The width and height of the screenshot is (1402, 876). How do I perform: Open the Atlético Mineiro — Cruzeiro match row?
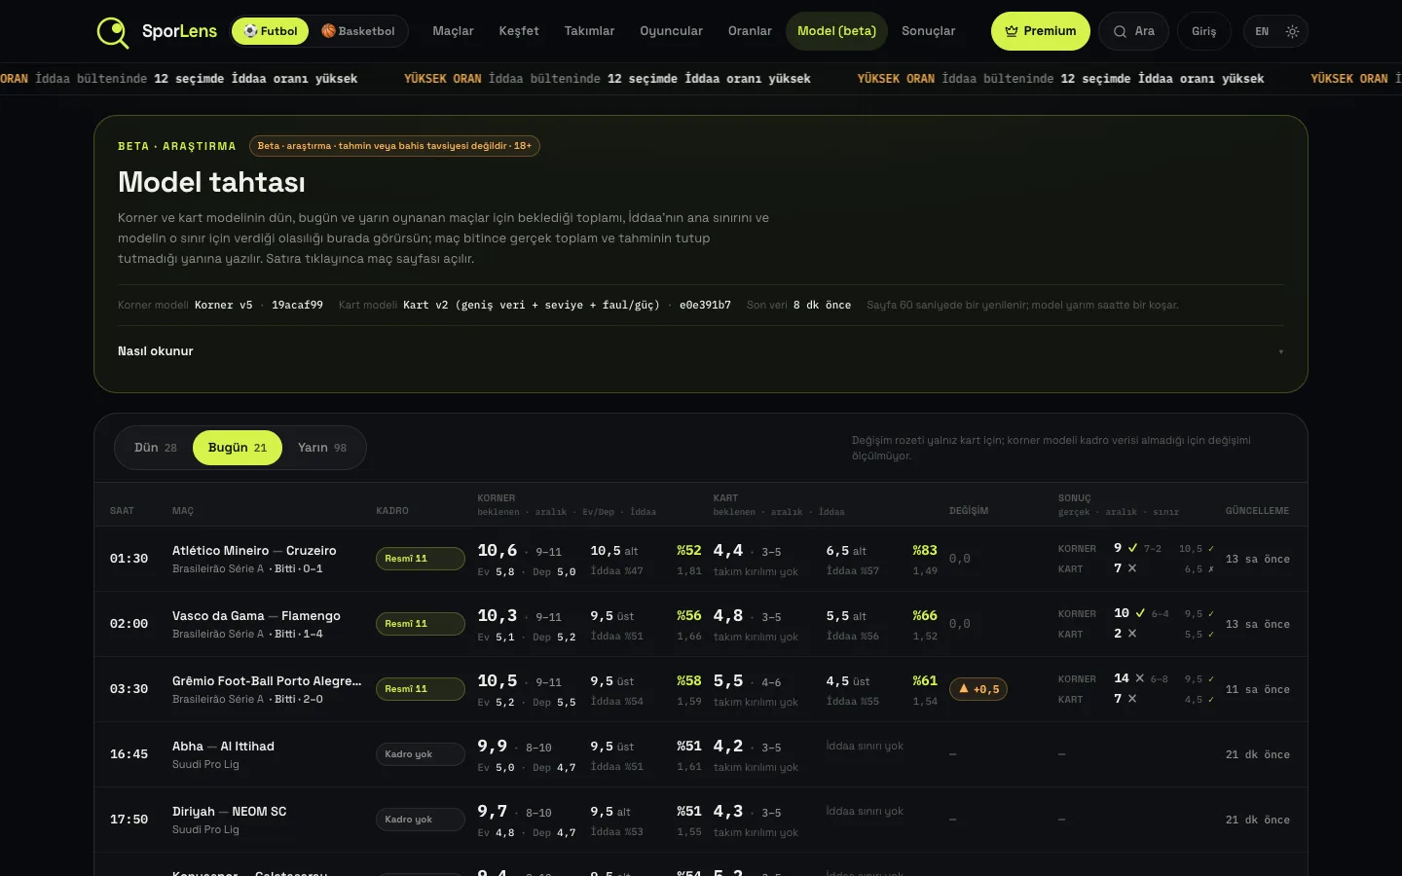[x=700, y=559]
